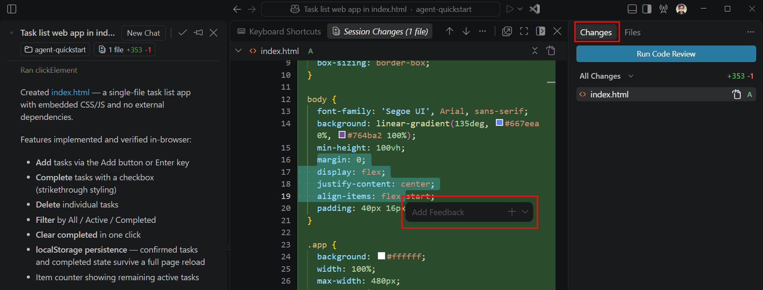Click the checkmark icon in chat header
This screenshot has height=290, width=763.
tap(183, 33)
